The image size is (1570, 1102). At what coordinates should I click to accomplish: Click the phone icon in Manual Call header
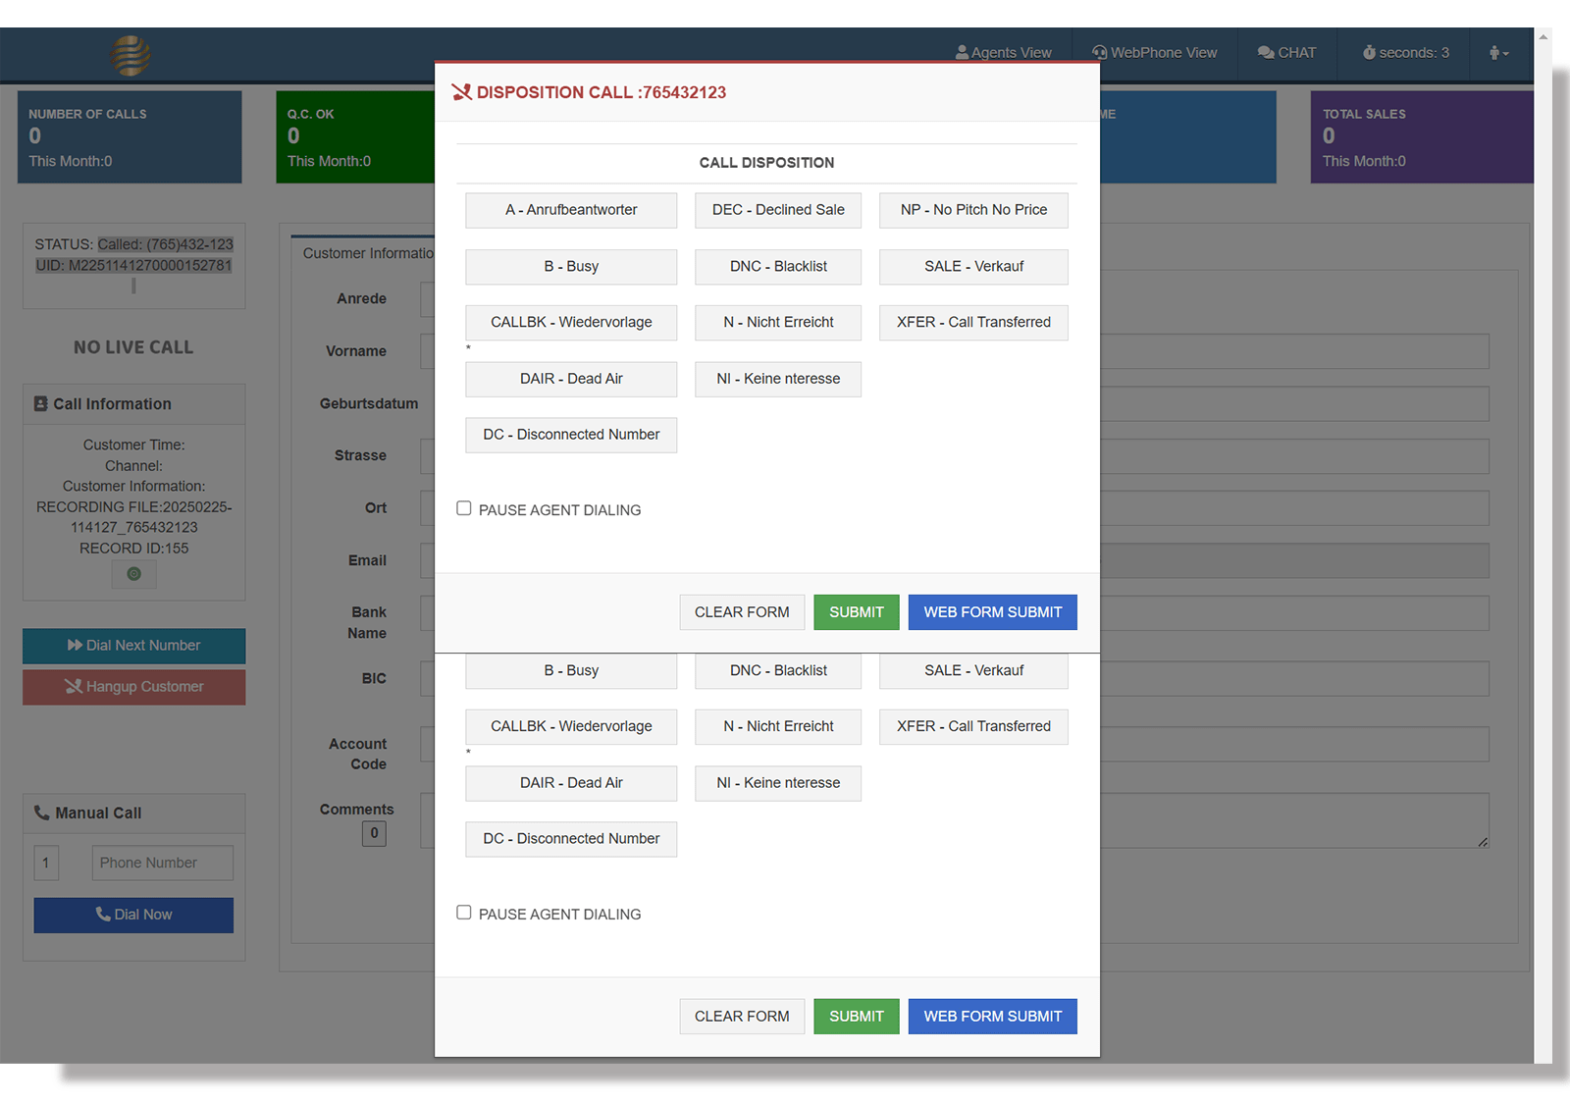[x=41, y=813]
